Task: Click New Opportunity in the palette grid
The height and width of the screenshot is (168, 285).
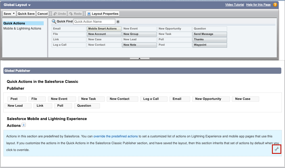Action: click(x=175, y=29)
